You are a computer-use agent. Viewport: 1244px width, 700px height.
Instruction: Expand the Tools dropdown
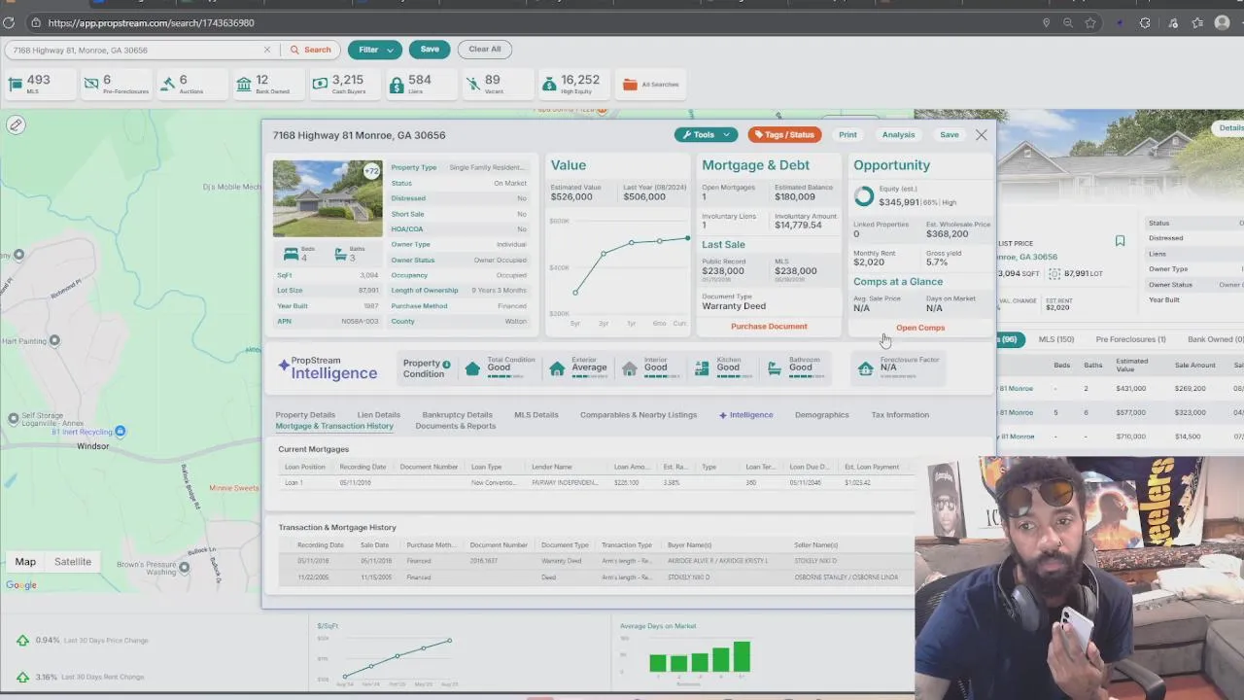tap(706, 135)
